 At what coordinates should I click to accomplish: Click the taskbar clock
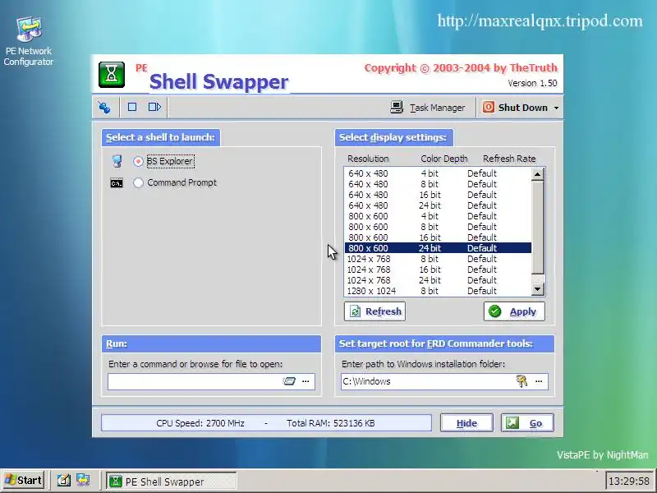628,481
